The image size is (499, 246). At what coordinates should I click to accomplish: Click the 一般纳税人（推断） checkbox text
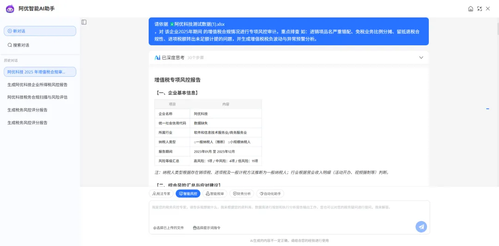pyautogui.click(x=209, y=142)
